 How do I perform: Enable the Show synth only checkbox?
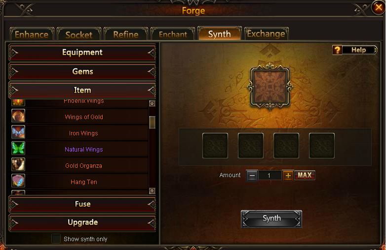(56, 239)
